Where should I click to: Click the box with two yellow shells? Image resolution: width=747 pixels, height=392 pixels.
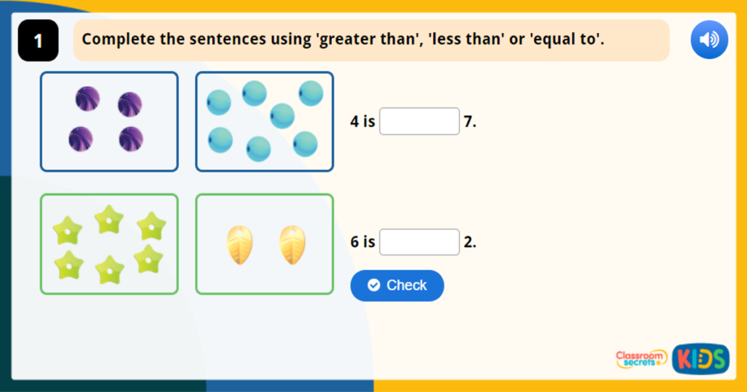pos(264,244)
